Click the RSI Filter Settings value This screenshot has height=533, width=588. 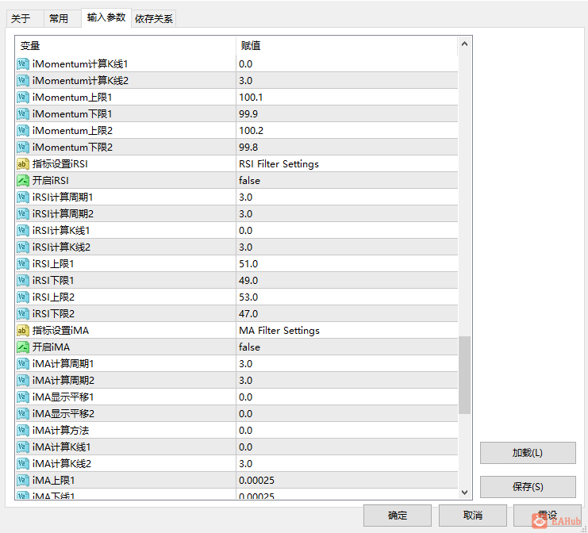point(279,164)
